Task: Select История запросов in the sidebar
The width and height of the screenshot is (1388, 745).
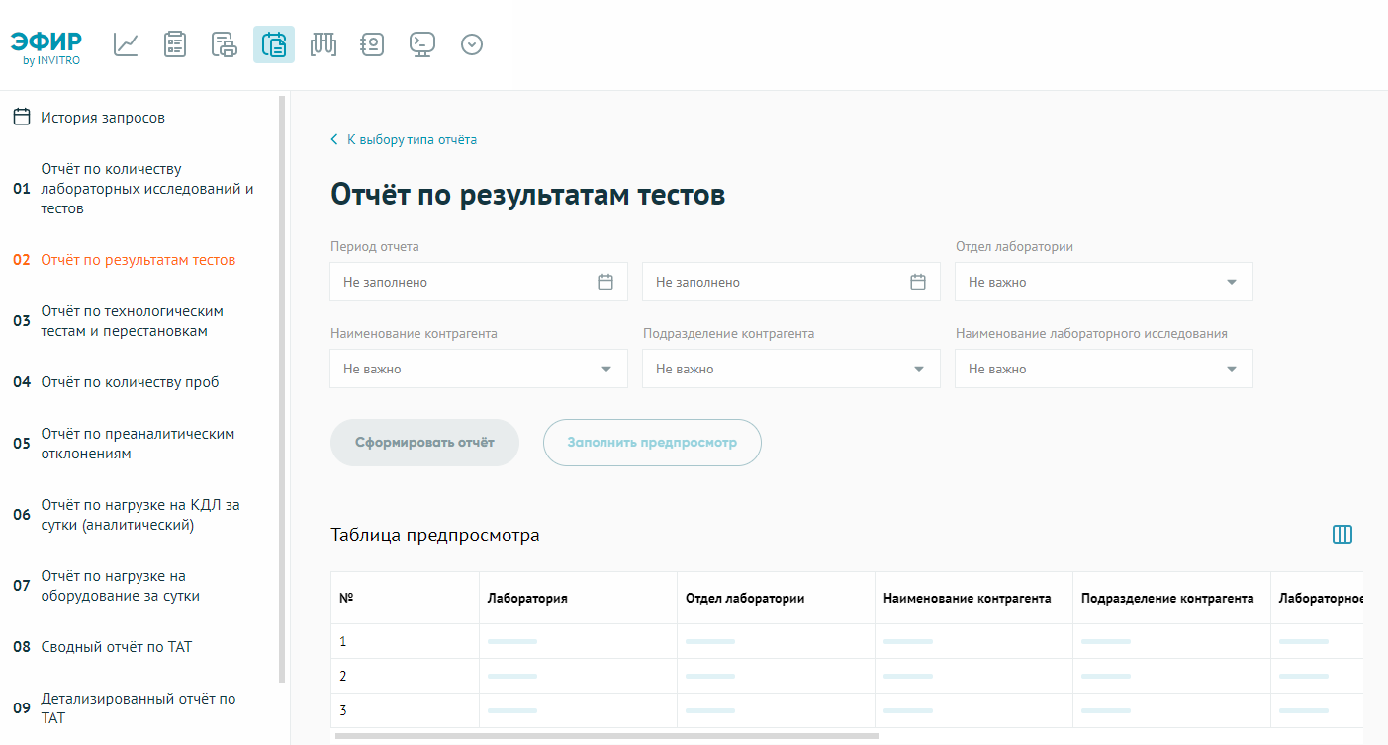Action: coord(103,118)
